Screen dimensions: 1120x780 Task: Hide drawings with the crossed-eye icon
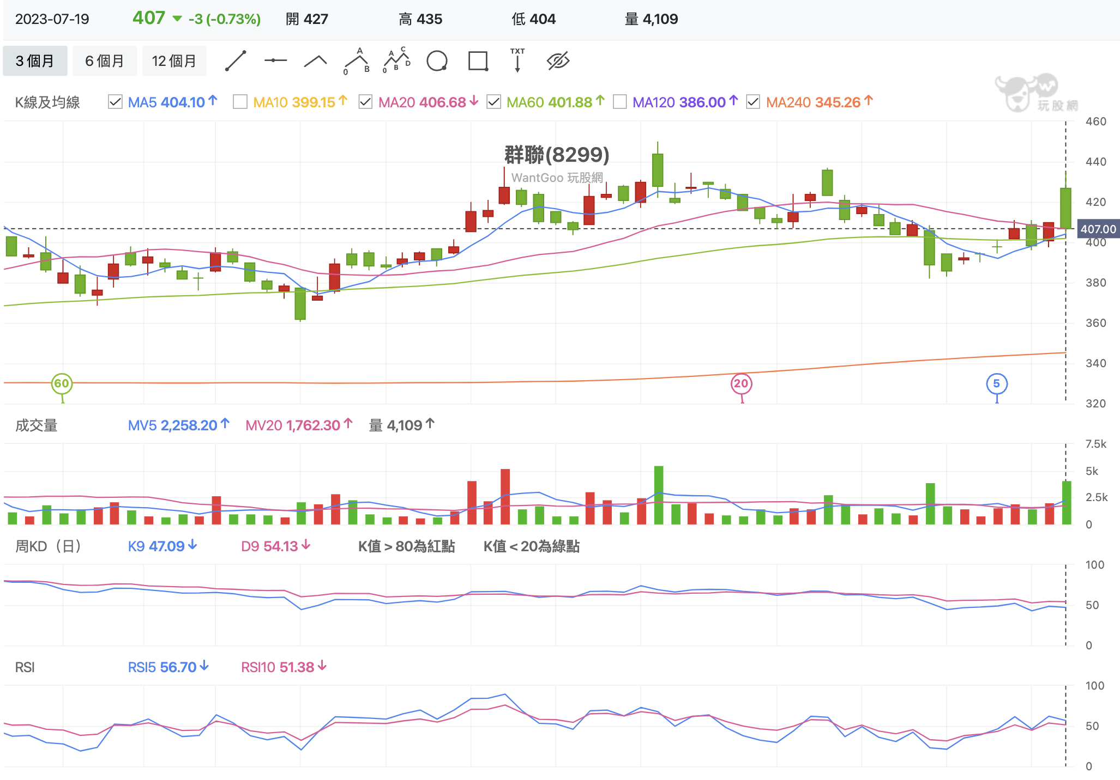558,61
